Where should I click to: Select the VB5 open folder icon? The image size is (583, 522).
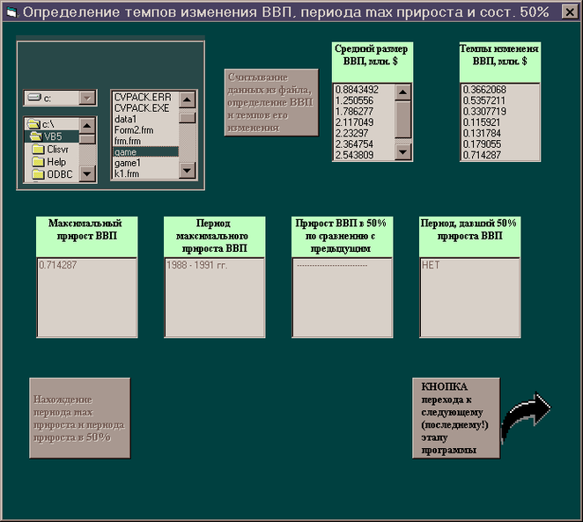pyautogui.click(x=36, y=136)
